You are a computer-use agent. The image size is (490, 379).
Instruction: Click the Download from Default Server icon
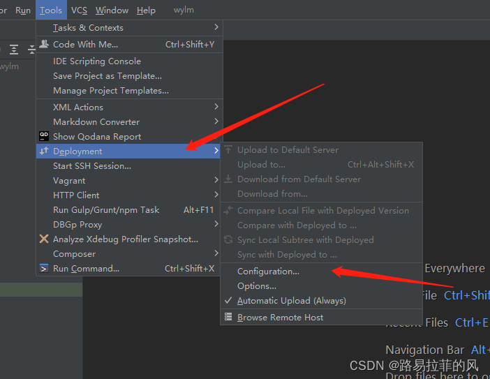228,179
